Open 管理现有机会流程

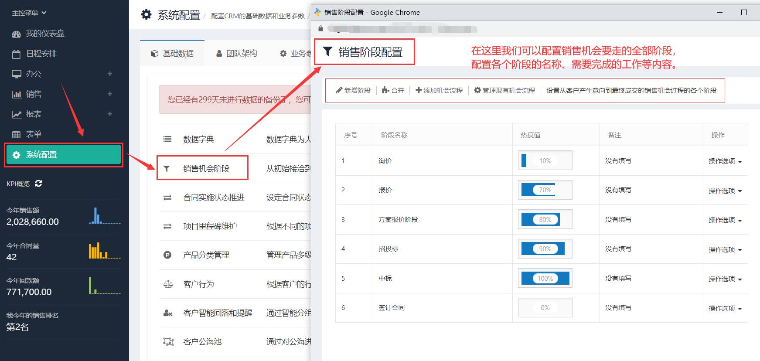tap(504, 90)
